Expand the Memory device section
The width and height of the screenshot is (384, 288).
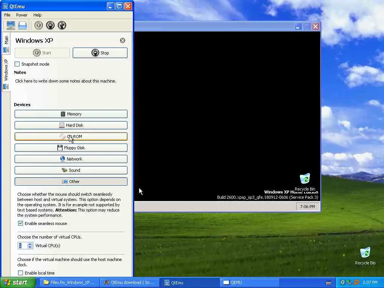[x=71, y=114]
